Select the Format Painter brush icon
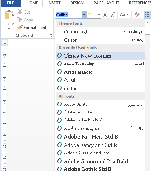151x171 pixels. coord(20,27)
